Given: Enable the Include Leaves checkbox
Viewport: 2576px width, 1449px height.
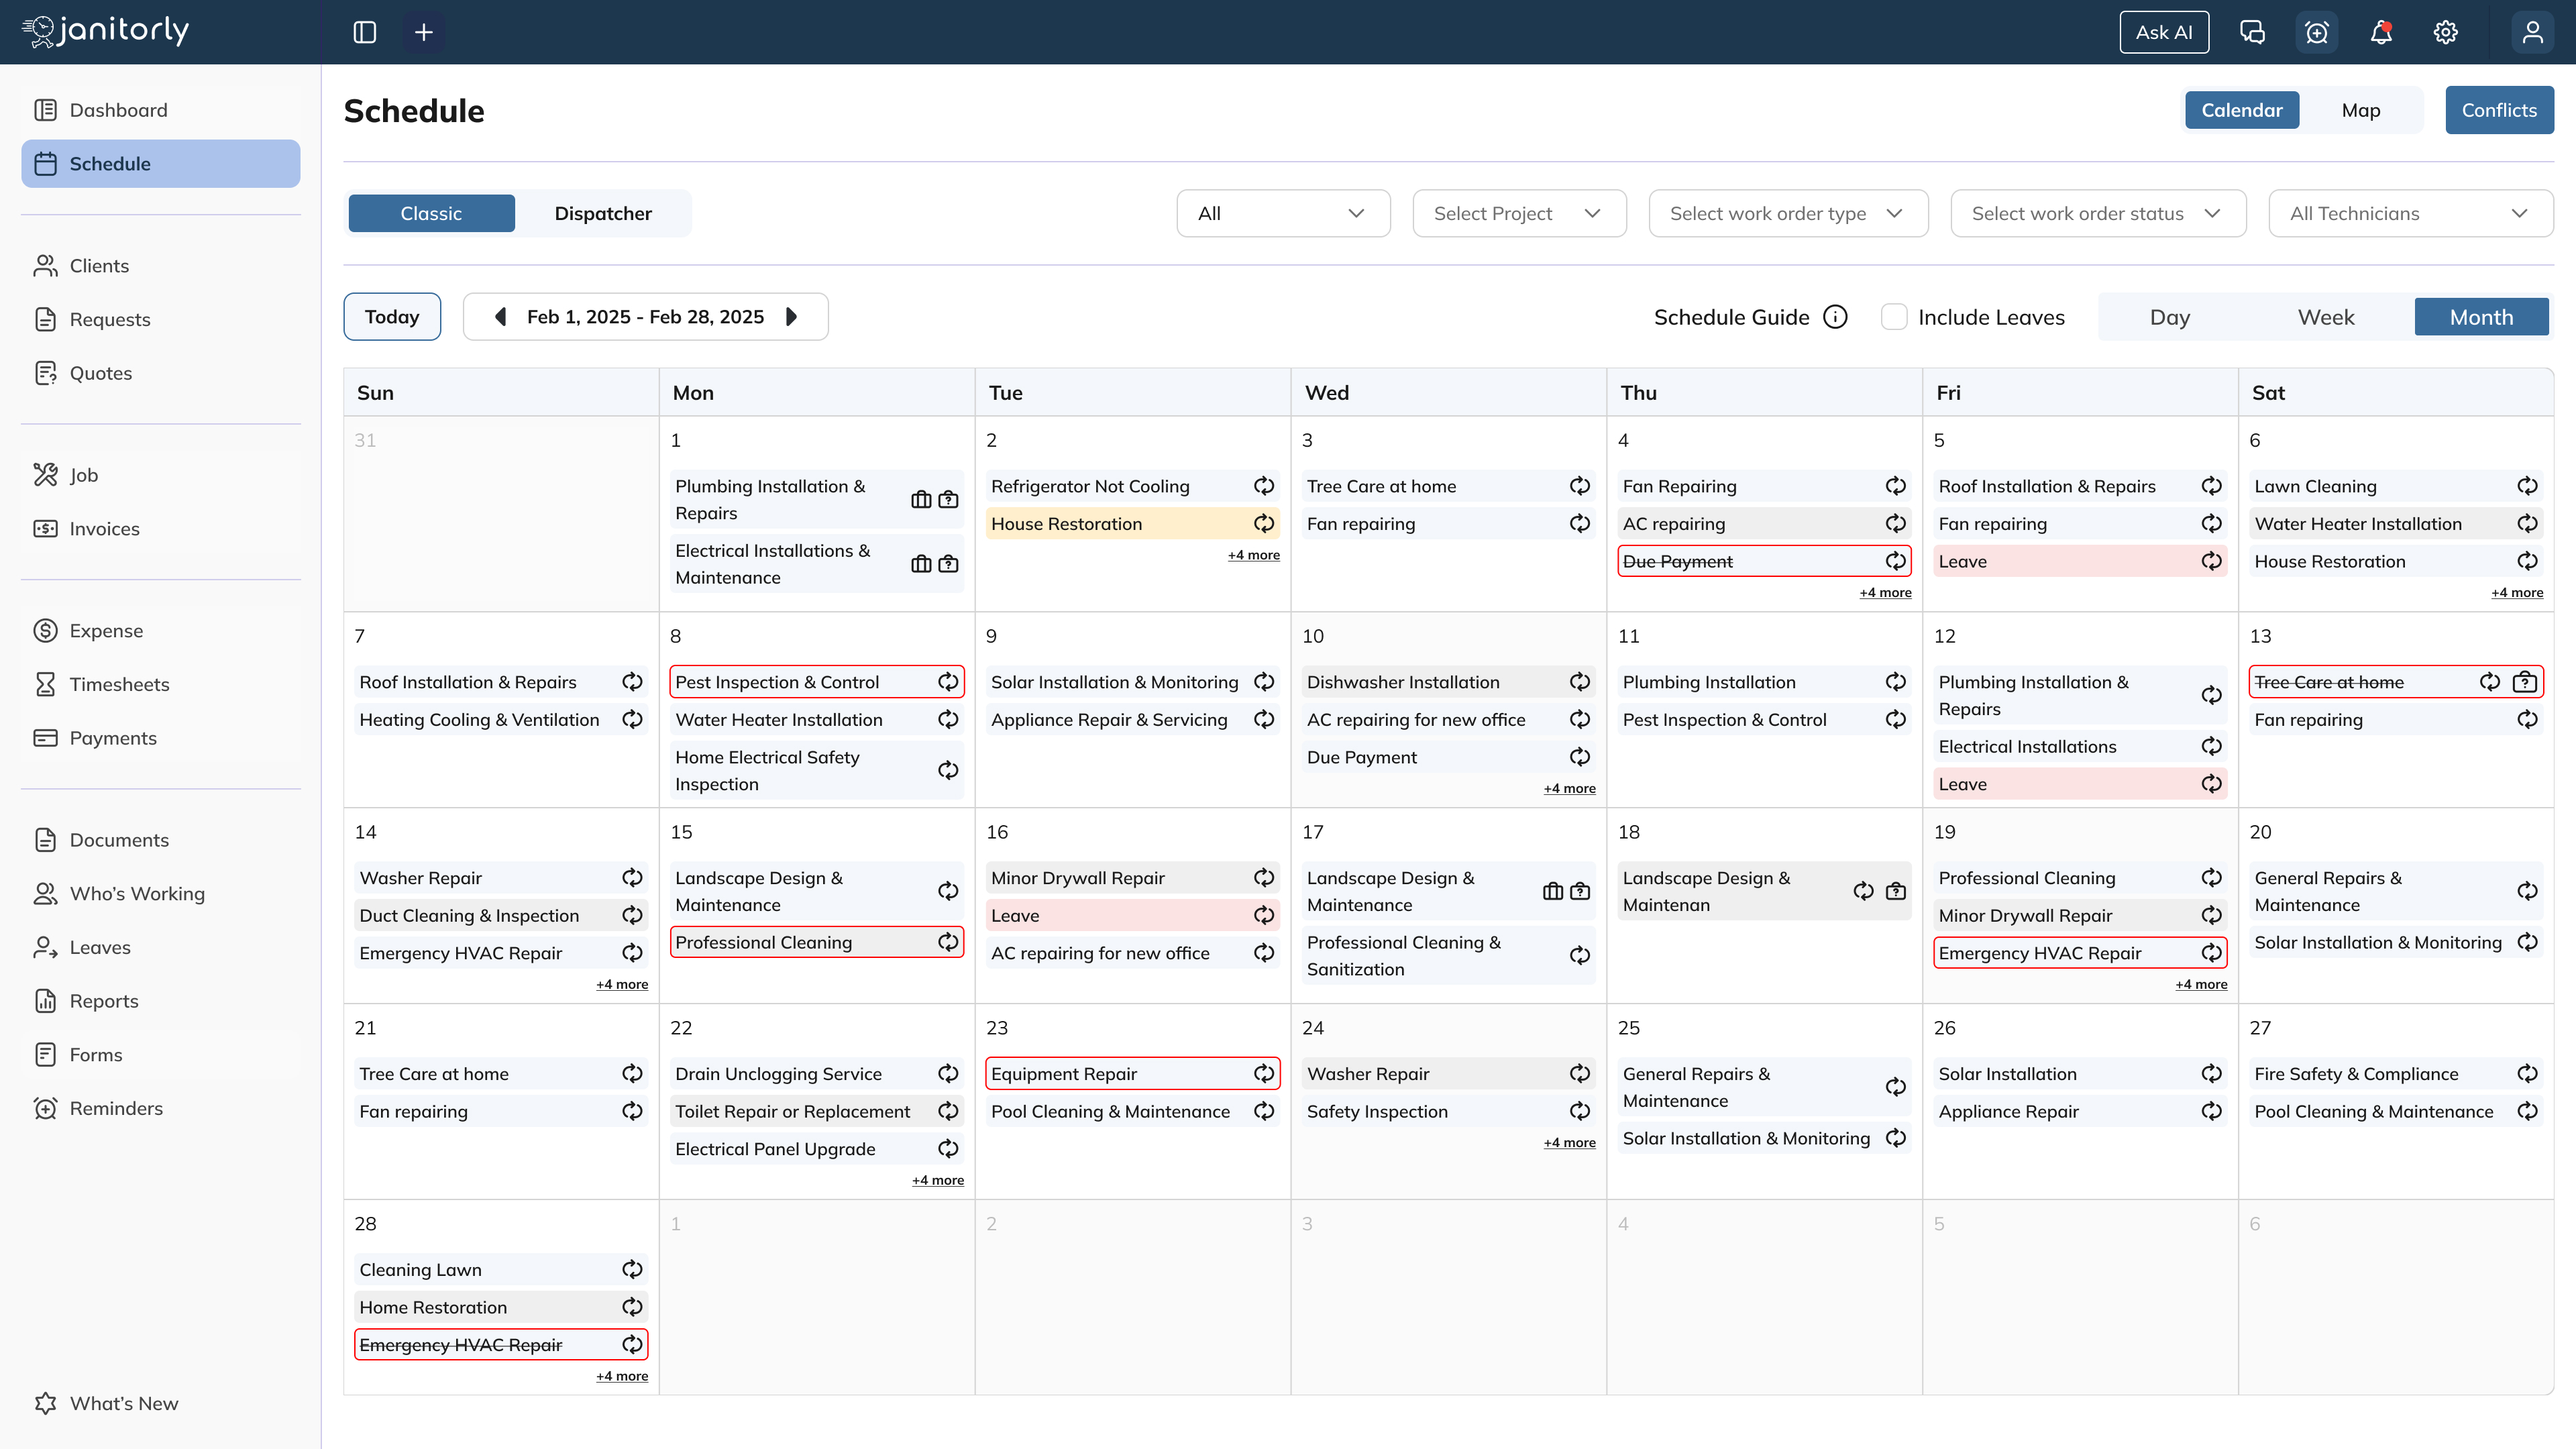Looking at the screenshot, I should coord(1893,317).
